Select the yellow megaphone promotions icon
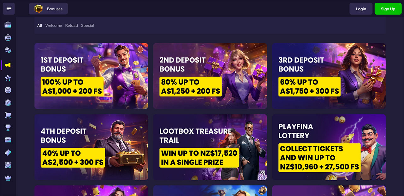Image resolution: width=404 pixels, height=196 pixels. point(8,65)
